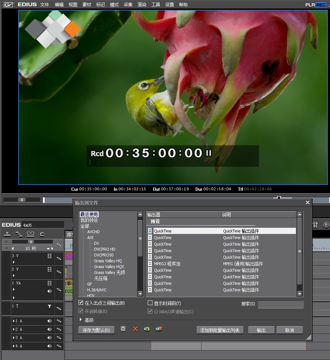This screenshot has width=330, height=360.
Task: Expand track 2 A disclosure triangle
Action: pyautogui.click(x=14, y=329)
